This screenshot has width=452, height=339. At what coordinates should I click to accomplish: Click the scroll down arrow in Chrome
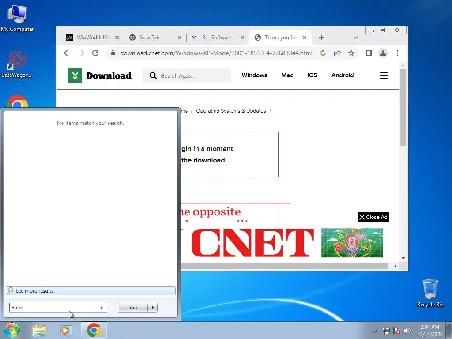(x=403, y=258)
